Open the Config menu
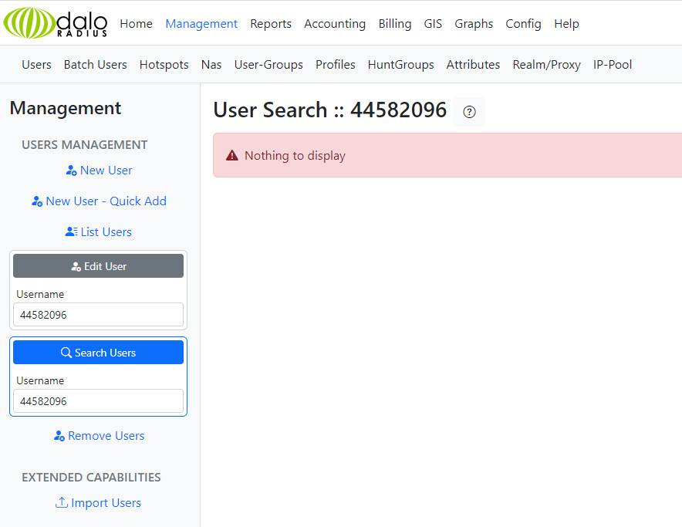682x527 pixels. click(523, 23)
